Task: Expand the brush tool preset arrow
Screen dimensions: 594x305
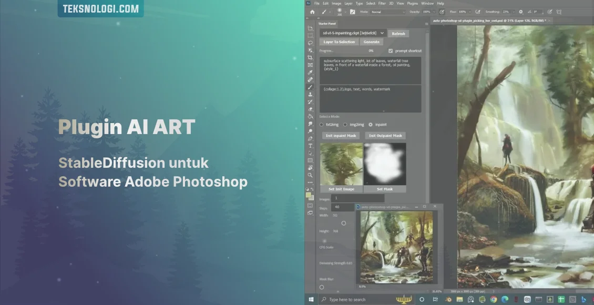Action: pos(330,12)
